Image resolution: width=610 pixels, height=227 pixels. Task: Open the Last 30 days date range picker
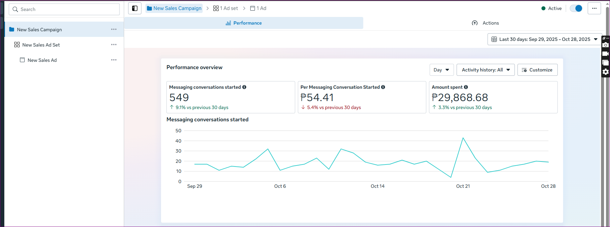(x=544, y=39)
